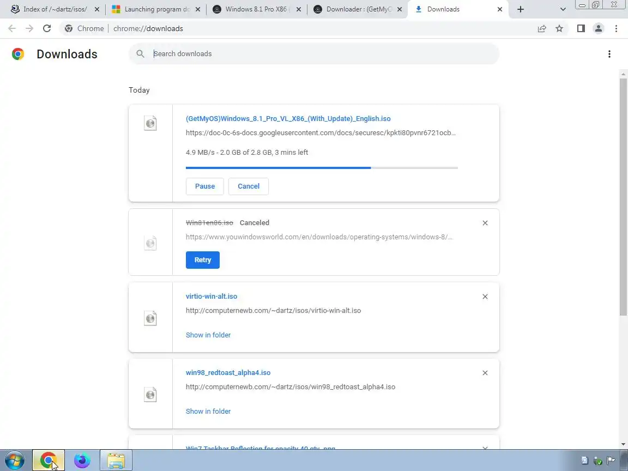Image resolution: width=628 pixels, height=471 pixels.
Task: Click the Action Center flag tray icon
Action: [611, 461]
